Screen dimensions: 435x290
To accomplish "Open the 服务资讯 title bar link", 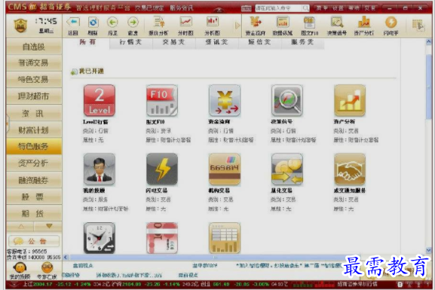I will coord(182,8).
